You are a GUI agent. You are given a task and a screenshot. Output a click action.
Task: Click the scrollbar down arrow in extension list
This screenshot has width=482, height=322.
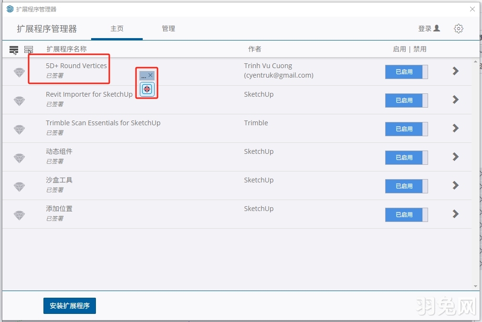tap(475, 286)
